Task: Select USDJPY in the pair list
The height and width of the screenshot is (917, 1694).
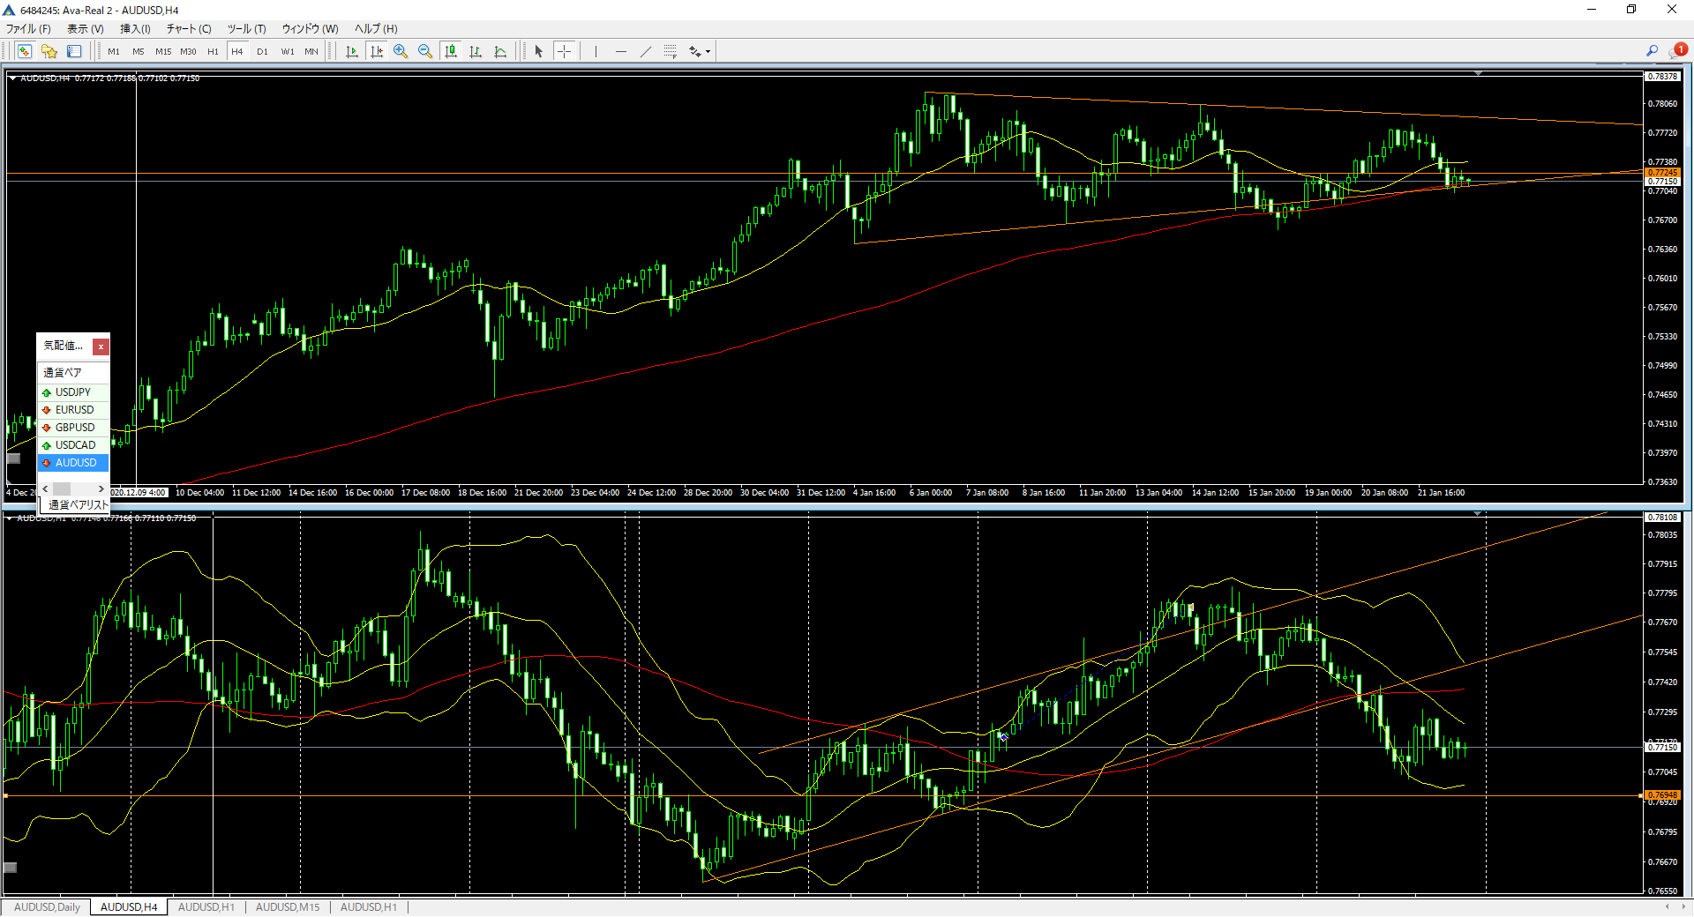Action: (73, 392)
